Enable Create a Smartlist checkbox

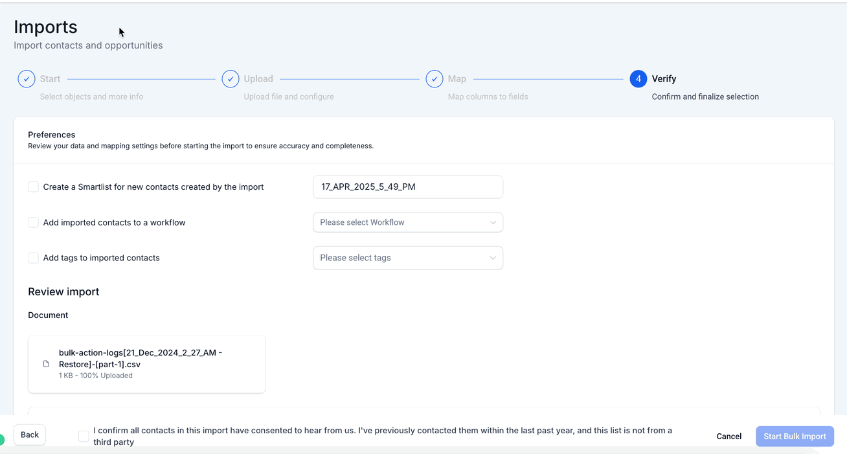[x=34, y=187]
